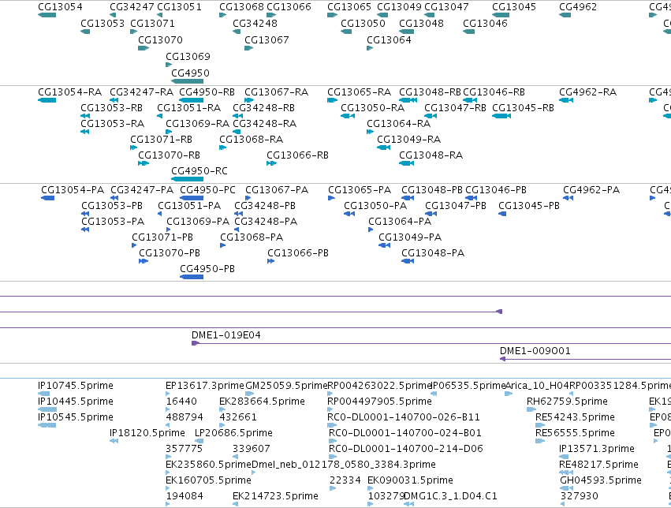Select EST LP20686.5prime

(199, 441)
